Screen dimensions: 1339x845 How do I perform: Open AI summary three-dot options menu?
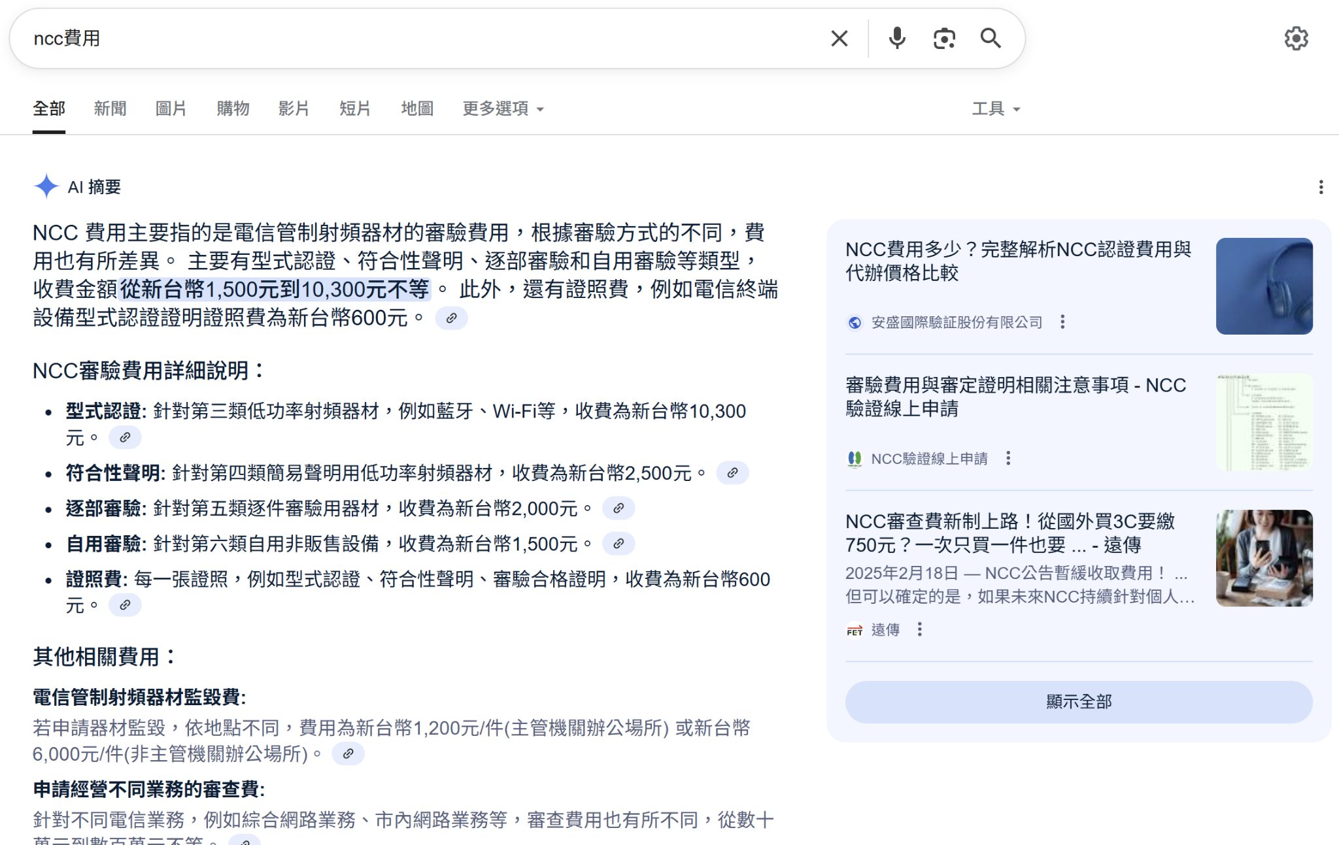point(1321,188)
